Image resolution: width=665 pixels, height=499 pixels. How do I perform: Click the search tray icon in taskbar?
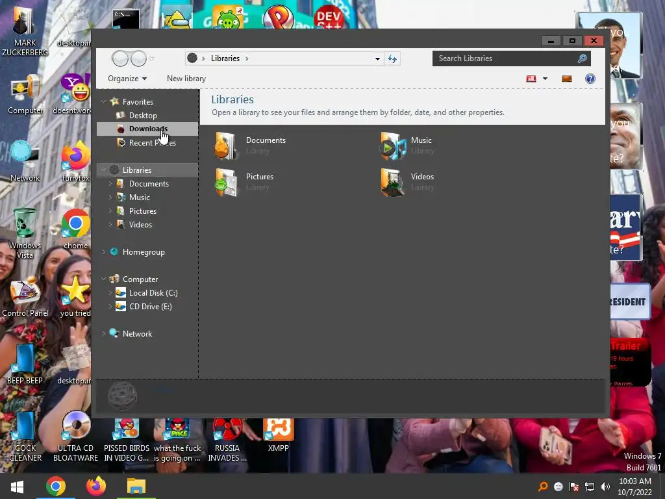click(x=543, y=487)
